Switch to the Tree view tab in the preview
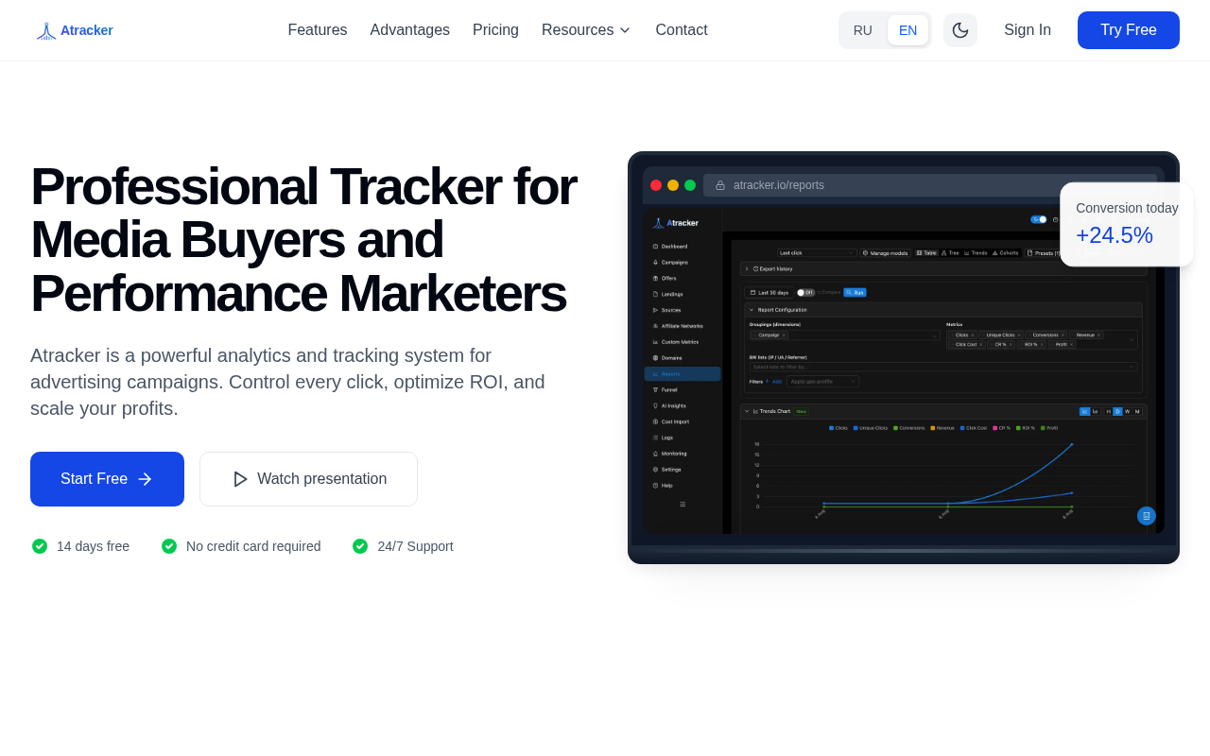The height and width of the screenshot is (756, 1210). coord(950,253)
